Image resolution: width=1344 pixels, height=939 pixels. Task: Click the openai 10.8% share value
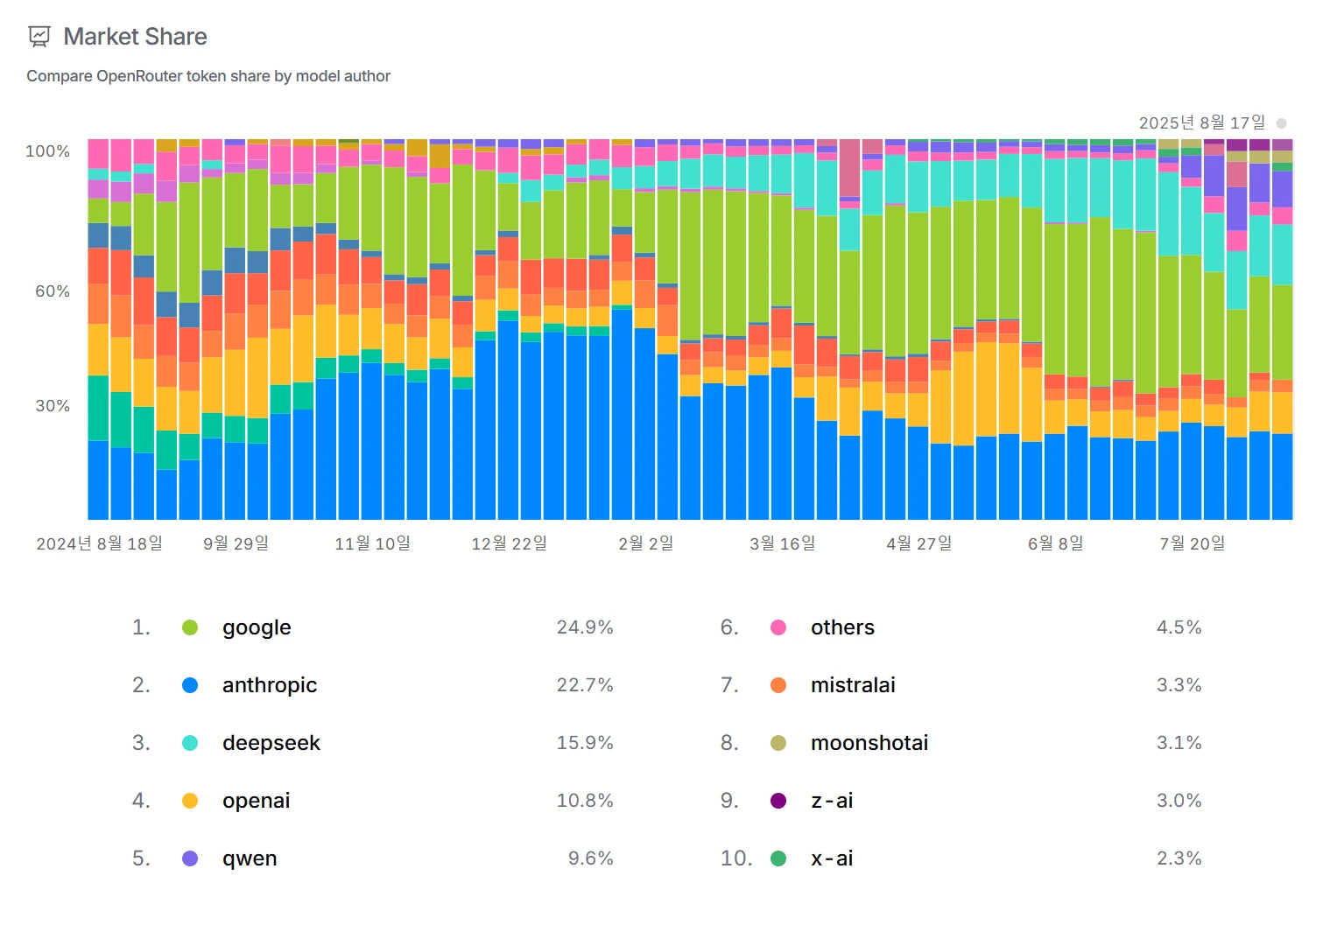(x=585, y=801)
